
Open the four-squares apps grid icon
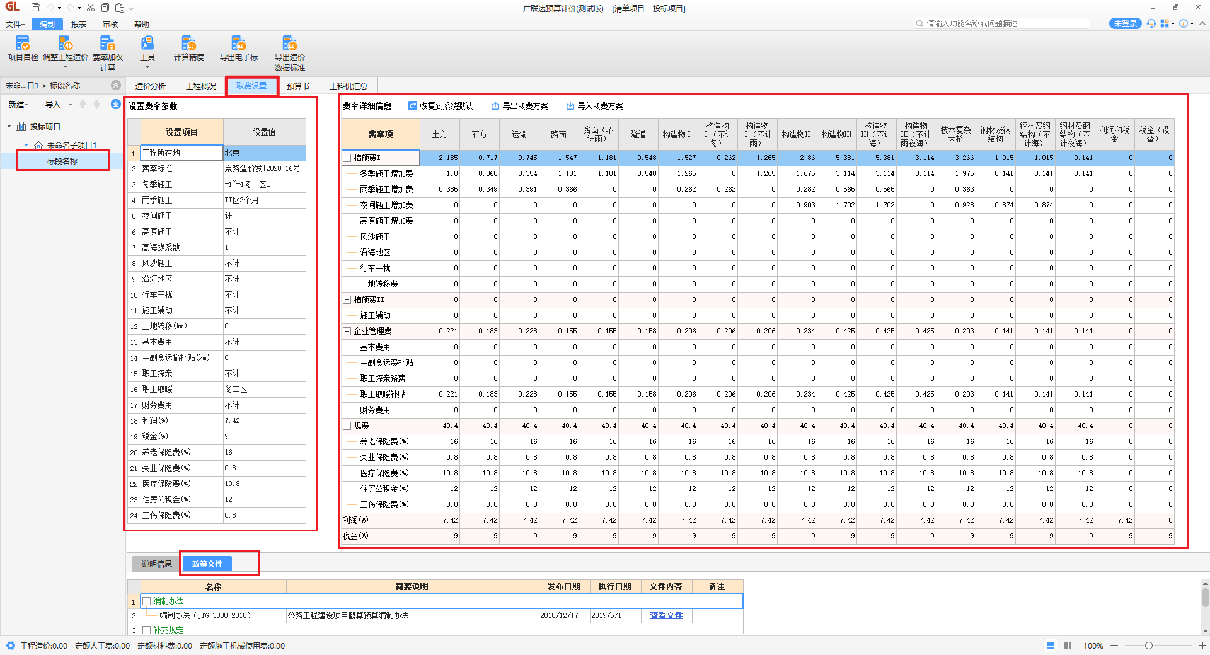[1165, 23]
